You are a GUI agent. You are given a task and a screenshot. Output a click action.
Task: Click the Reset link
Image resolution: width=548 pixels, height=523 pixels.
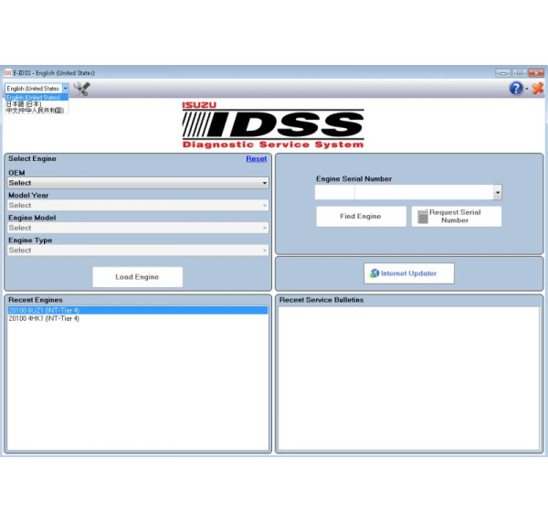[256, 159]
